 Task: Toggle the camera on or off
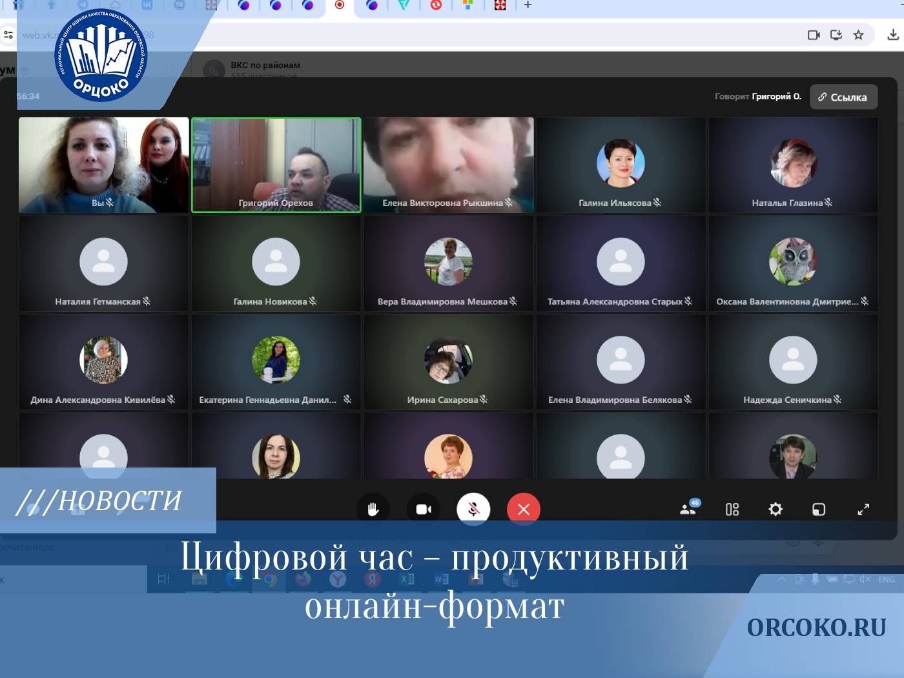coord(424,509)
